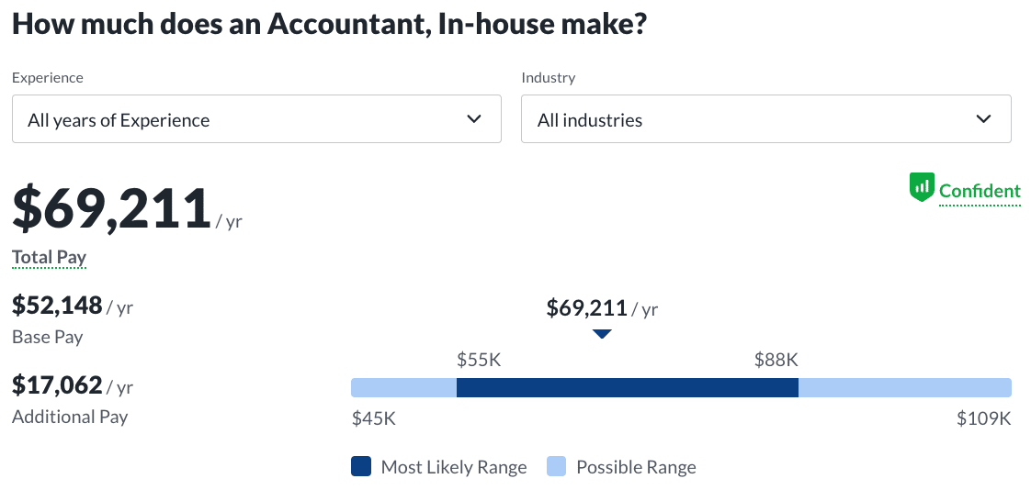
Task: Click the dark blue Most Likely Range swatch
Action: tap(361, 467)
